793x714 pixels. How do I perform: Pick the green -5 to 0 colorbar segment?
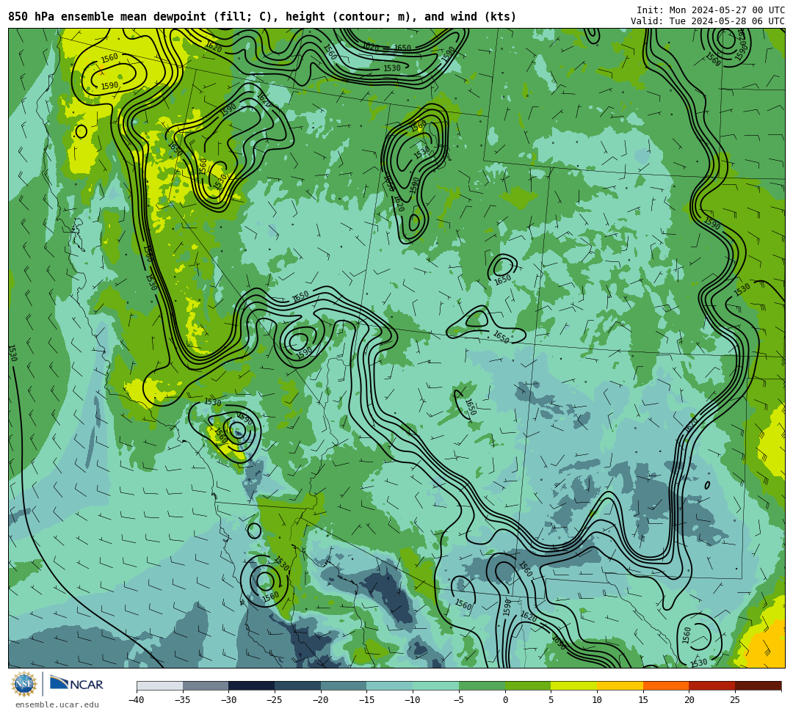click(482, 685)
